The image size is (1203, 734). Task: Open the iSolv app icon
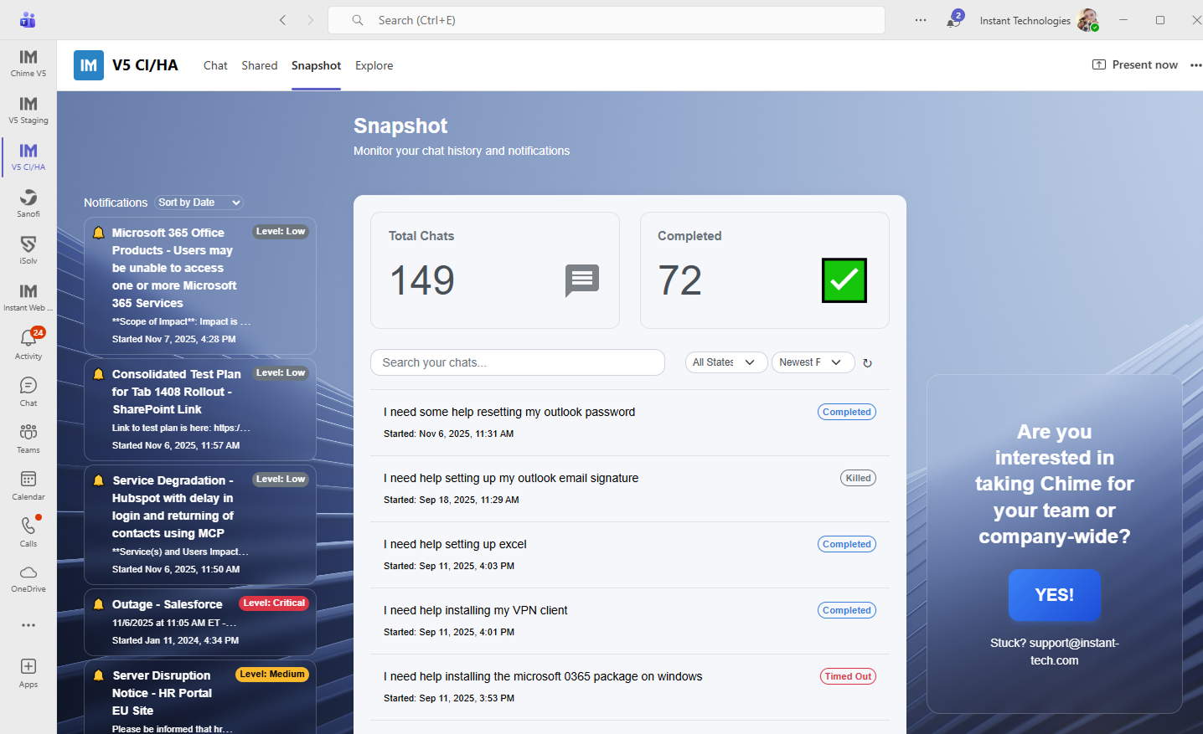[x=28, y=250]
